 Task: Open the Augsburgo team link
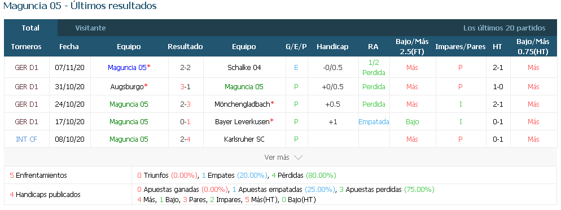tap(128, 86)
